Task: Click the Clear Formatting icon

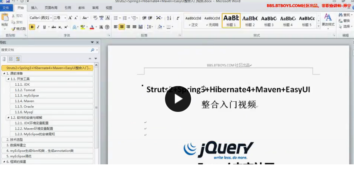Action: [95, 18]
